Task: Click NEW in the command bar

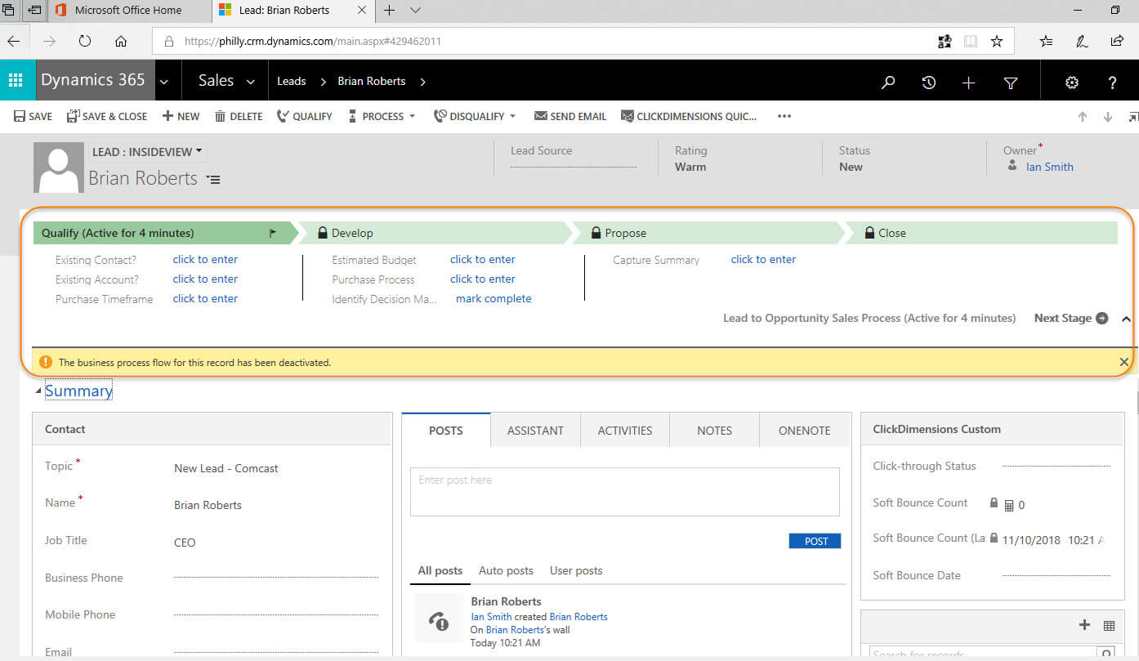Action: 181,117
